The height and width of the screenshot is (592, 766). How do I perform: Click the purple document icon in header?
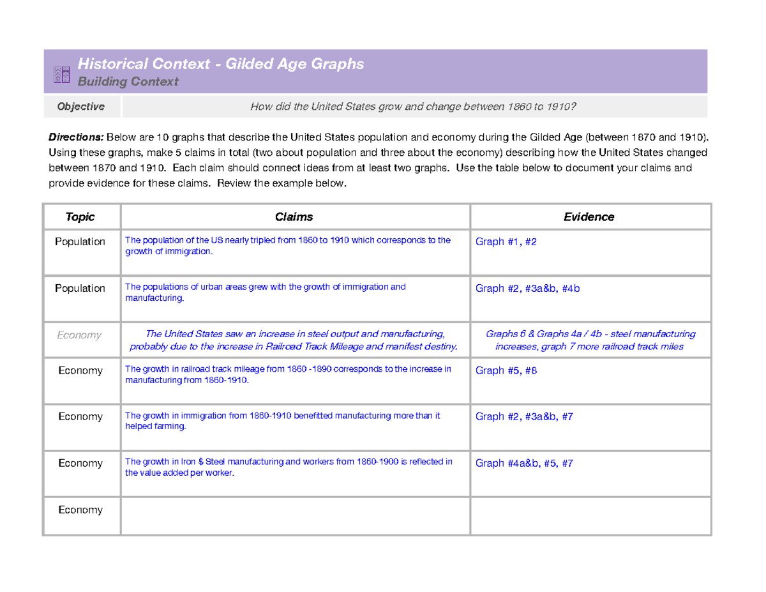click(x=61, y=74)
